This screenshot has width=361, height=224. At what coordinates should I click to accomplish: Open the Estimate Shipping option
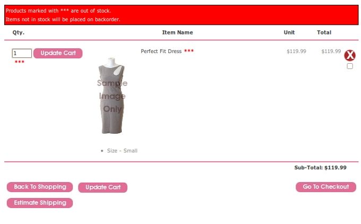point(40,203)
